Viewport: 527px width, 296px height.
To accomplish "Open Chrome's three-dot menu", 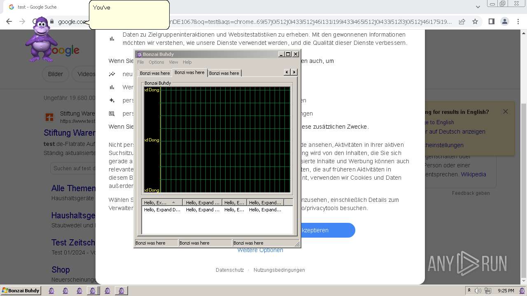I will tap(518, 22).
